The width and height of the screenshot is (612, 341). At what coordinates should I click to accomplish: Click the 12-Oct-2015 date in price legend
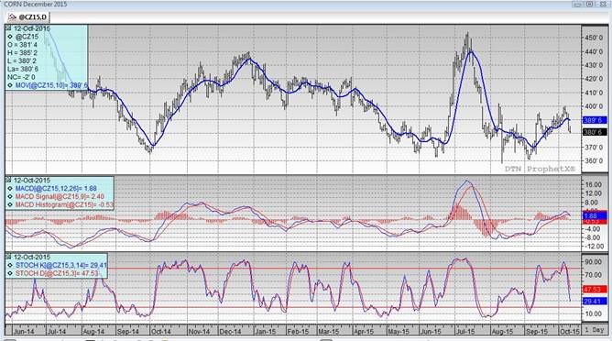click(x=32, y=28)
